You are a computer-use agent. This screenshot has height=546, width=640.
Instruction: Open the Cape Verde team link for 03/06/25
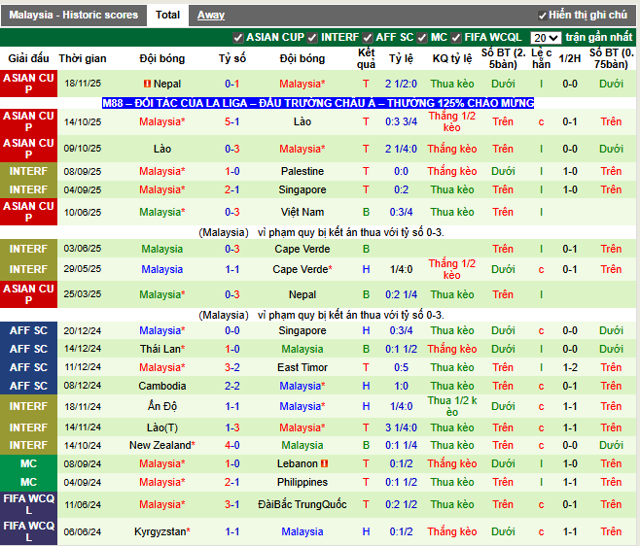(x=302, y=249)
